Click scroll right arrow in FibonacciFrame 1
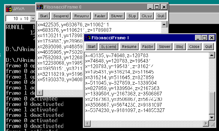This screenshot has height=131, width=219. [x=206, y=124]
